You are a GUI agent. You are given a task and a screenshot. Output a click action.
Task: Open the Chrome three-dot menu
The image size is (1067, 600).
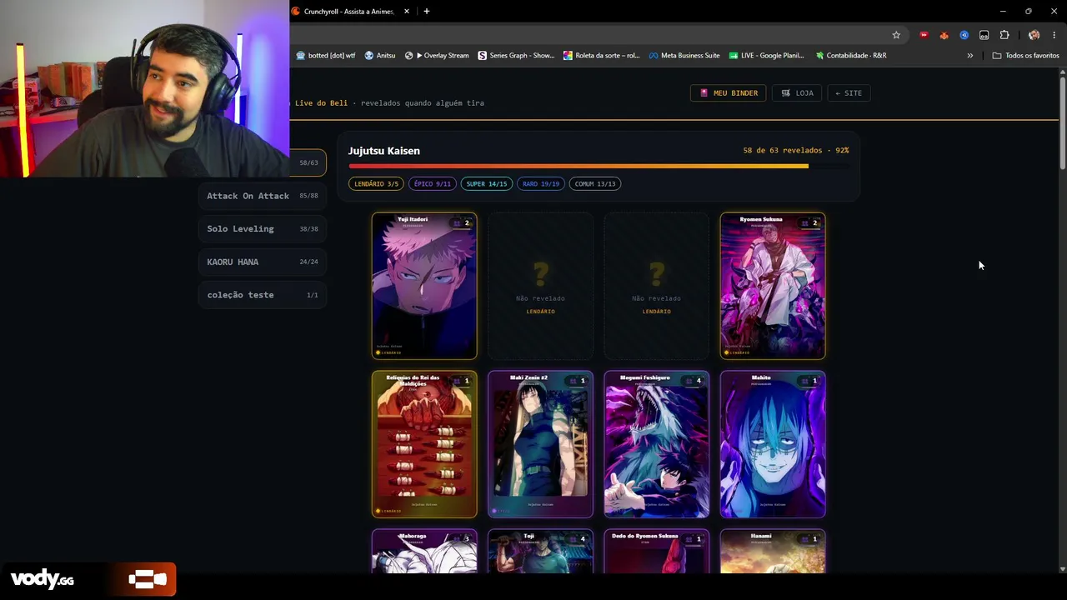1054,35
